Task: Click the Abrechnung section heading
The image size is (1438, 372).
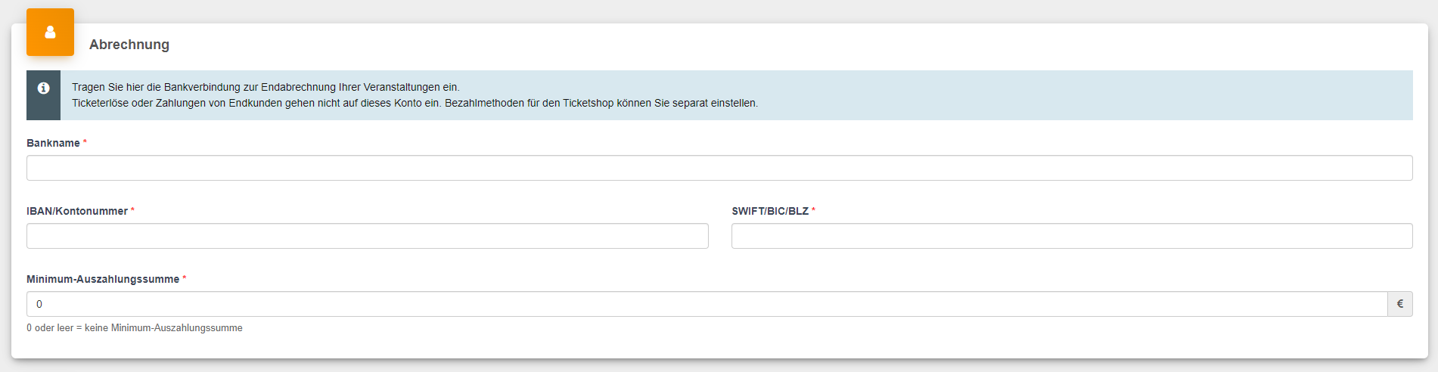Action: point(129,45)
